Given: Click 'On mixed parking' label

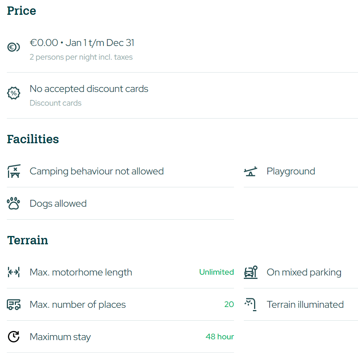Looking at the screenshot, I should tap(304, 272).
